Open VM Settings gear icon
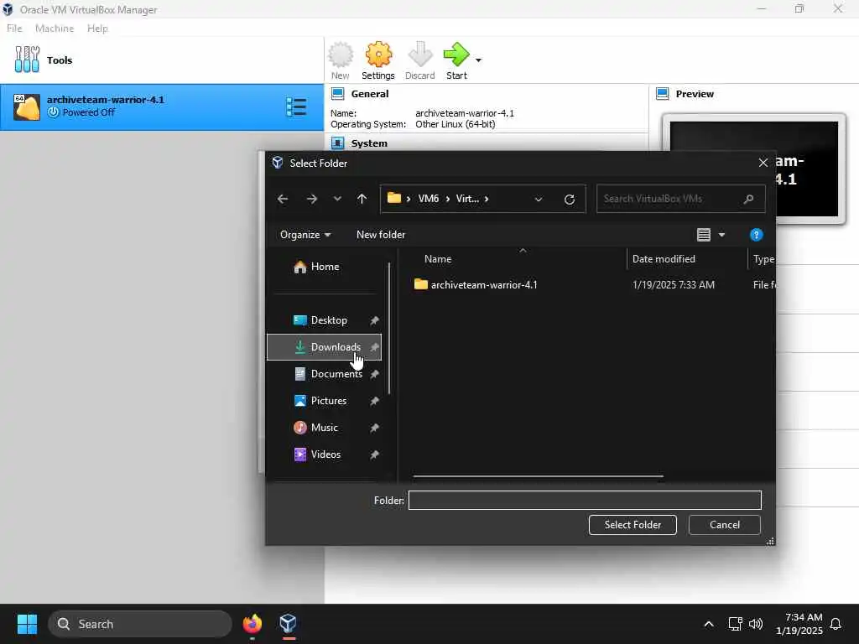The height and width of the screenshot is (644, 859). point(378,60)
